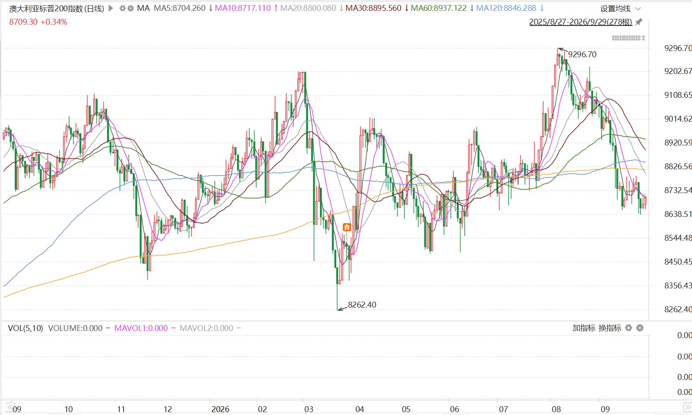This screenshot has width=692, height=415.
Task: Click the orange event marker icon on chart
Action: coord(347,227)
